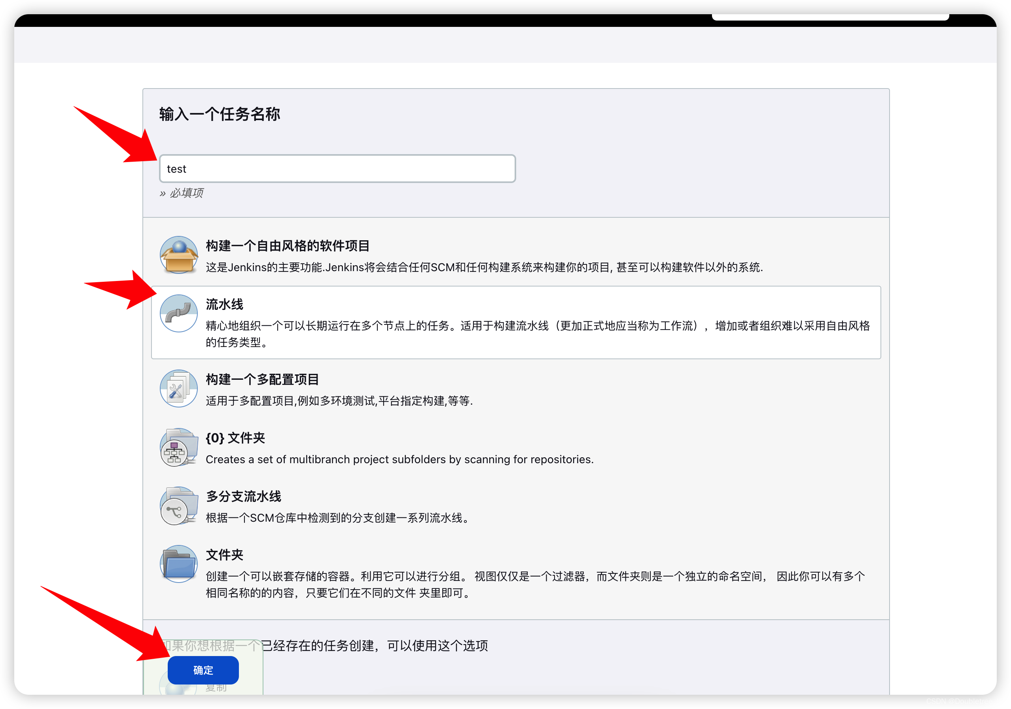The image size is (1011, 709).
Task: Select the 流水线 item title
Action: (224, 304)
